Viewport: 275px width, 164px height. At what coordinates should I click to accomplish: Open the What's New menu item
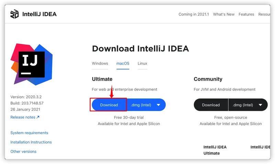pos(224,14)
